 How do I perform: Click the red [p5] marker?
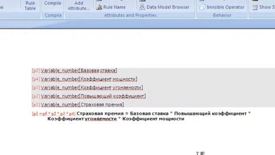point(36,71)
